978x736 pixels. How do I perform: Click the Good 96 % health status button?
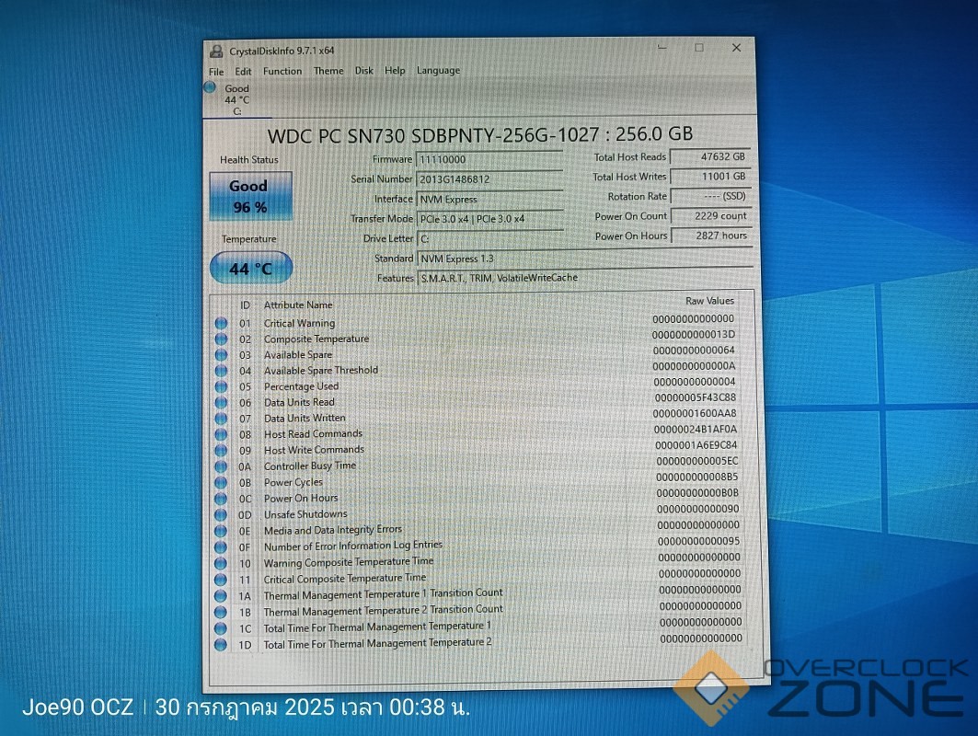tap(250, 195)
